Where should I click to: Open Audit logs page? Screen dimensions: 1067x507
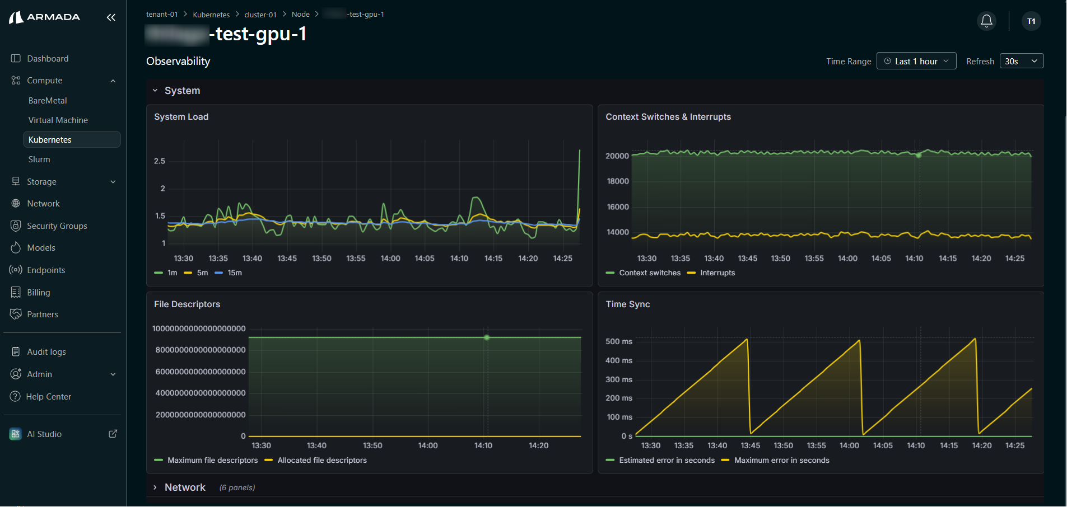(46, 351)
